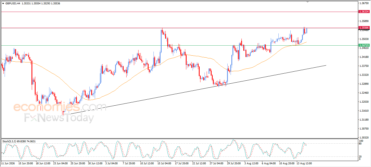
Task: Click the 1.36750 price scale value
Action: pos(363,3)
